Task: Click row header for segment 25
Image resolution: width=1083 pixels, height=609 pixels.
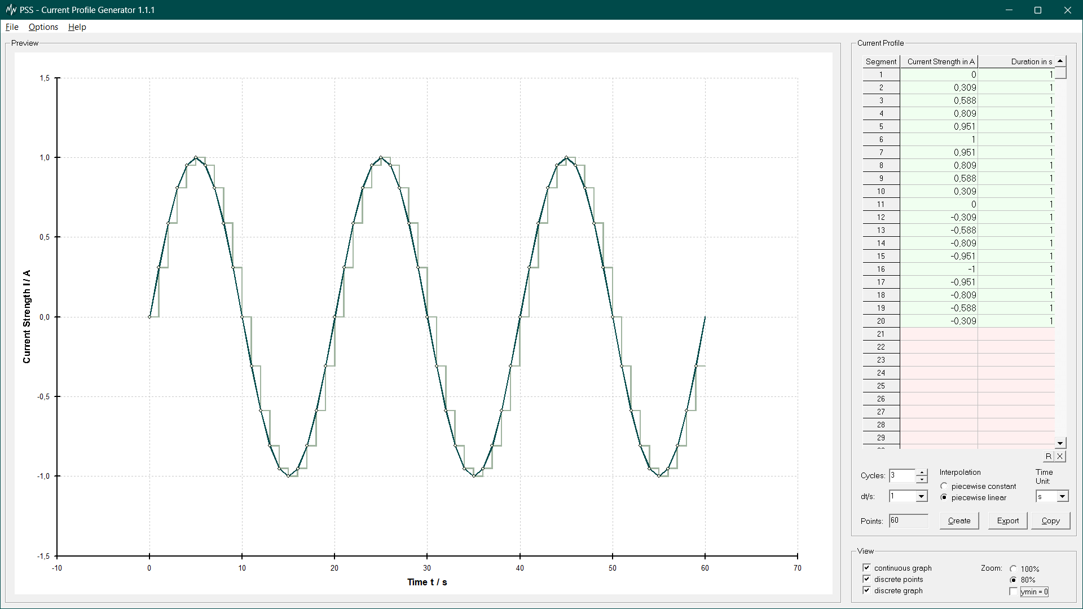Action: pyautogui.click(x=881, y=386)
